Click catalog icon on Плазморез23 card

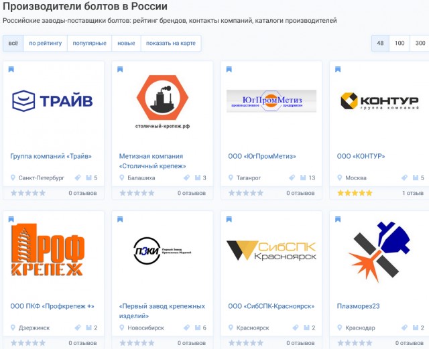coord(416,328)
